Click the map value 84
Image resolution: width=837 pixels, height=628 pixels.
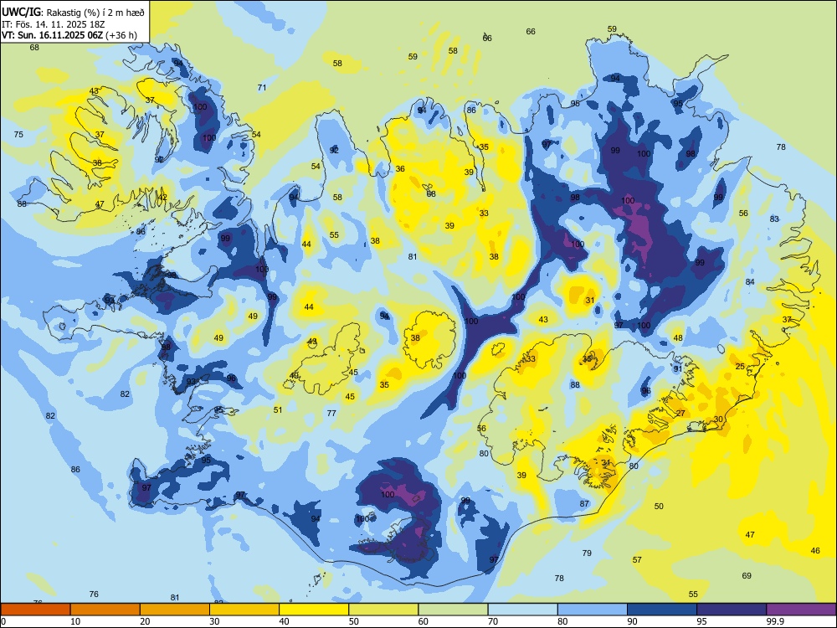pos(750,281)
